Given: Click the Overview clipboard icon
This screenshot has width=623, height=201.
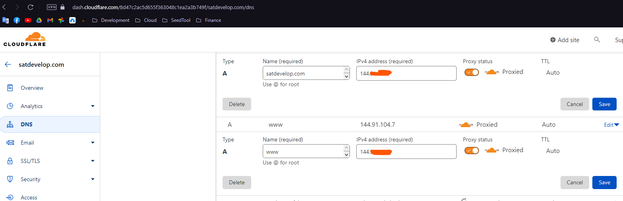Looking at the screenshot, I should tap(10, 88).
